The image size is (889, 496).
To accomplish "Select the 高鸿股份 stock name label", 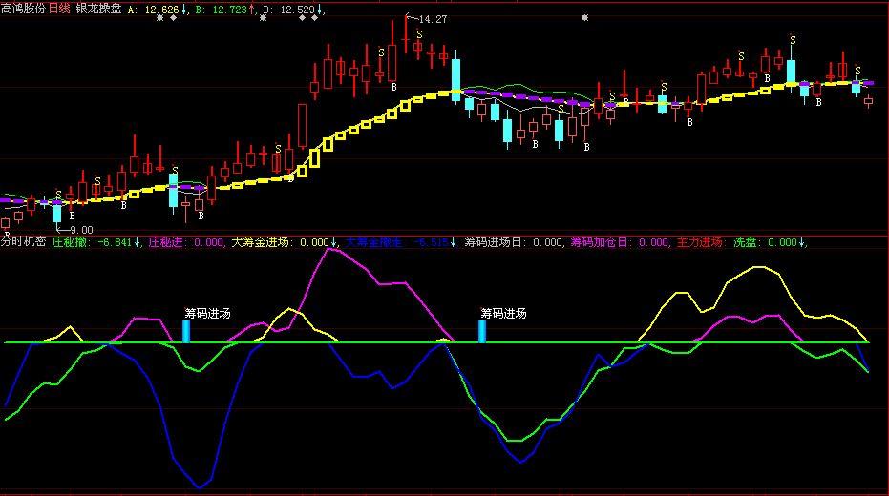I will [x=23, y=8].
